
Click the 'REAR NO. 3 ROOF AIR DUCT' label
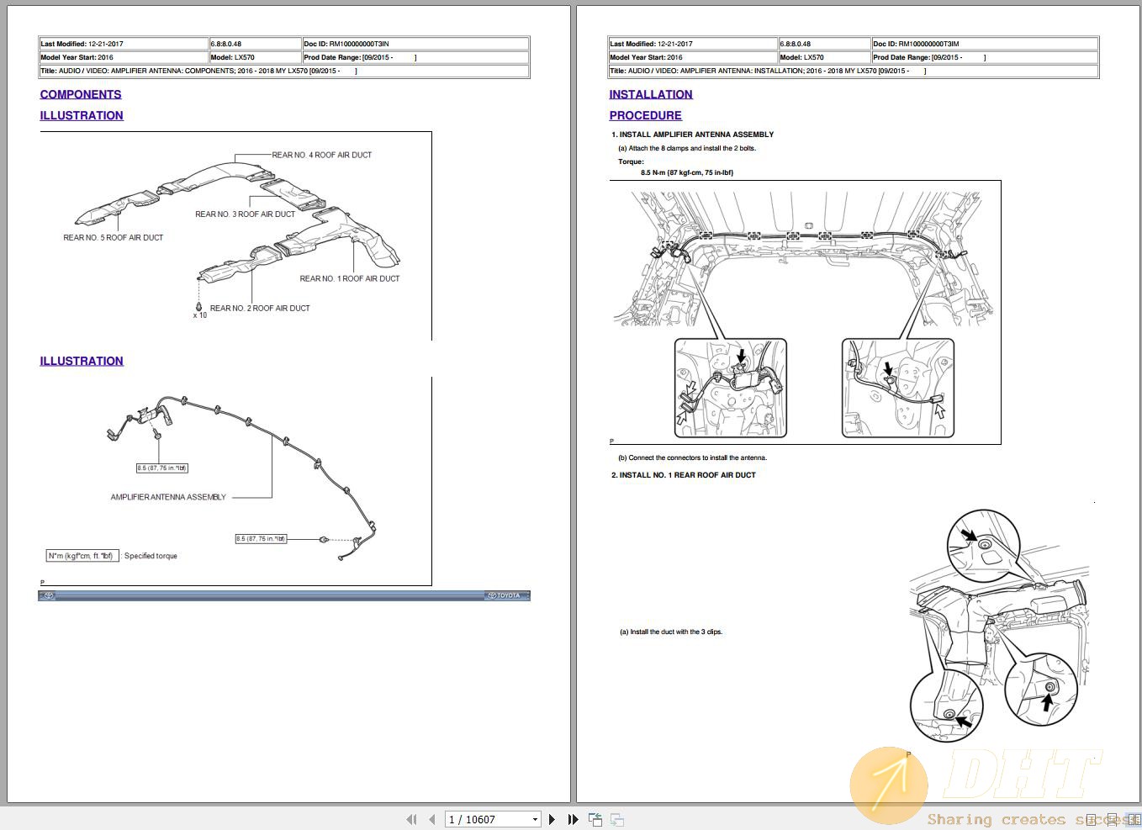click(245, 214)
